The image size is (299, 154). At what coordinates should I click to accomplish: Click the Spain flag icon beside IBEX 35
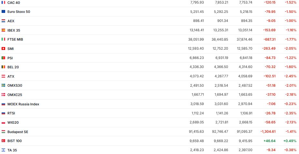pyautogui.click(x=4, y=30)
